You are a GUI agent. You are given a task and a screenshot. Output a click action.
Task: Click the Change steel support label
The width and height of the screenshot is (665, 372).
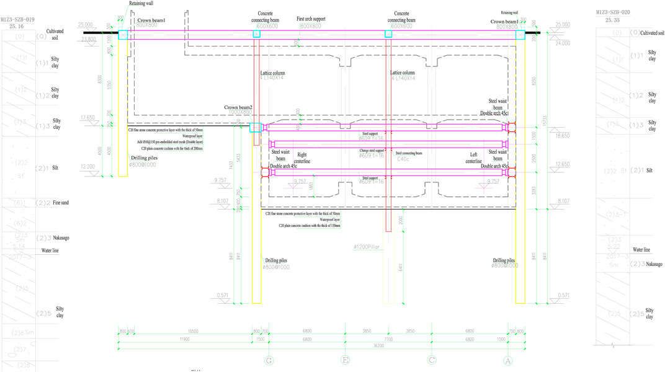coord(372,151)
